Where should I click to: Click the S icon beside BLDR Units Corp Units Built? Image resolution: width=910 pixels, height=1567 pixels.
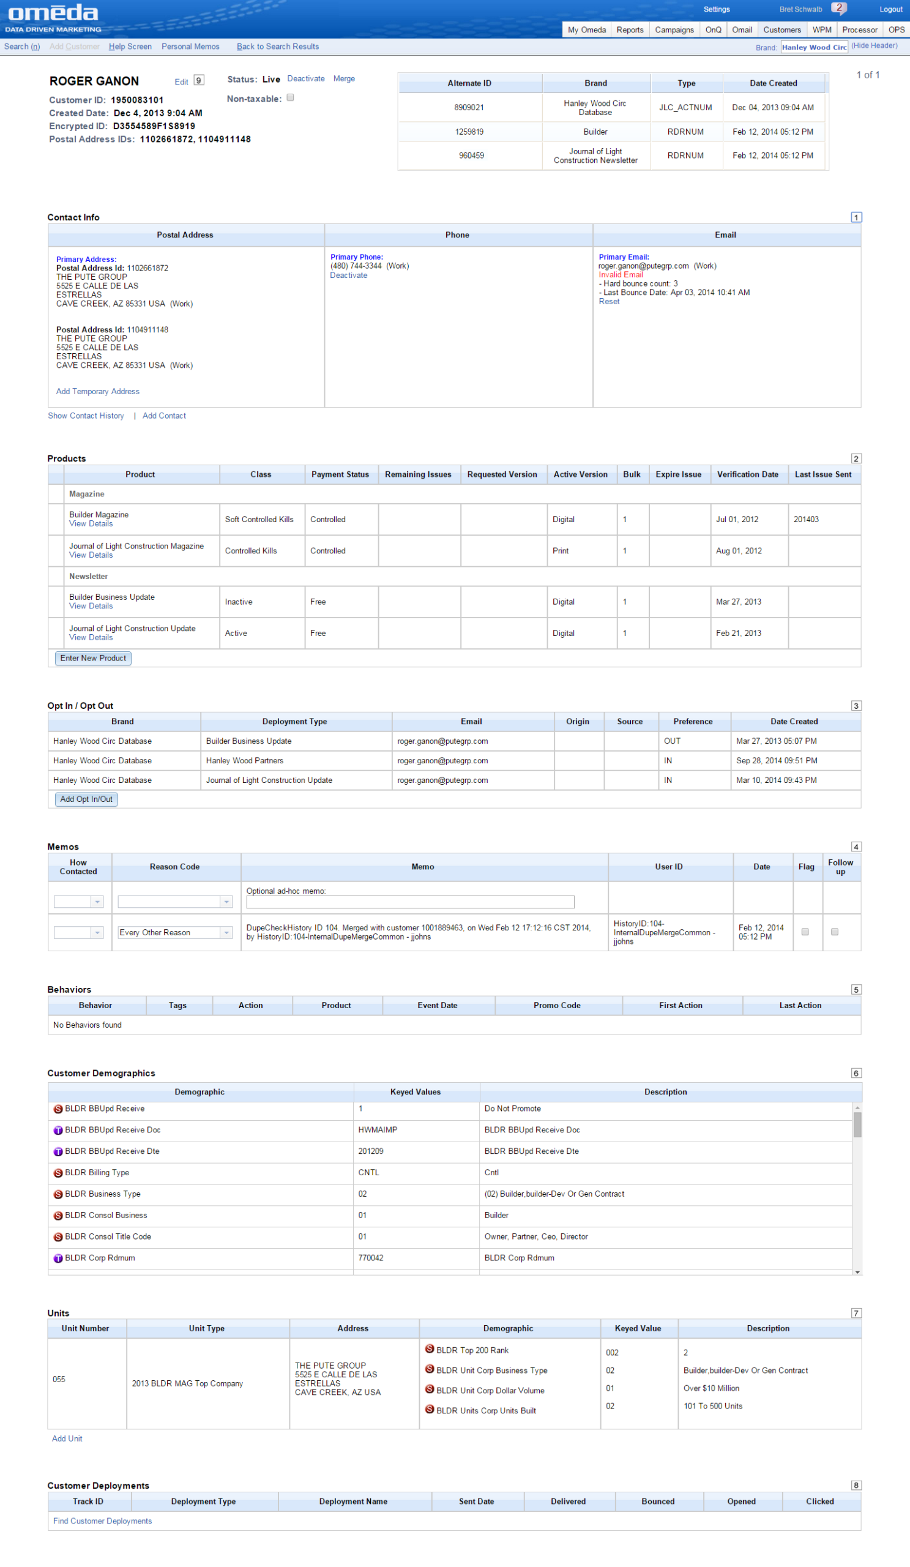[430, 1409]
